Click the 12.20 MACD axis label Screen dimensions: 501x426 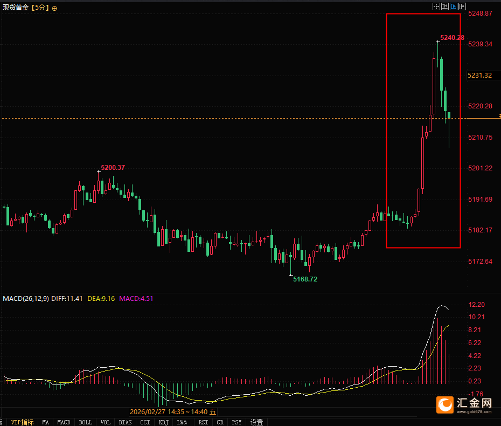coord(476,305)
